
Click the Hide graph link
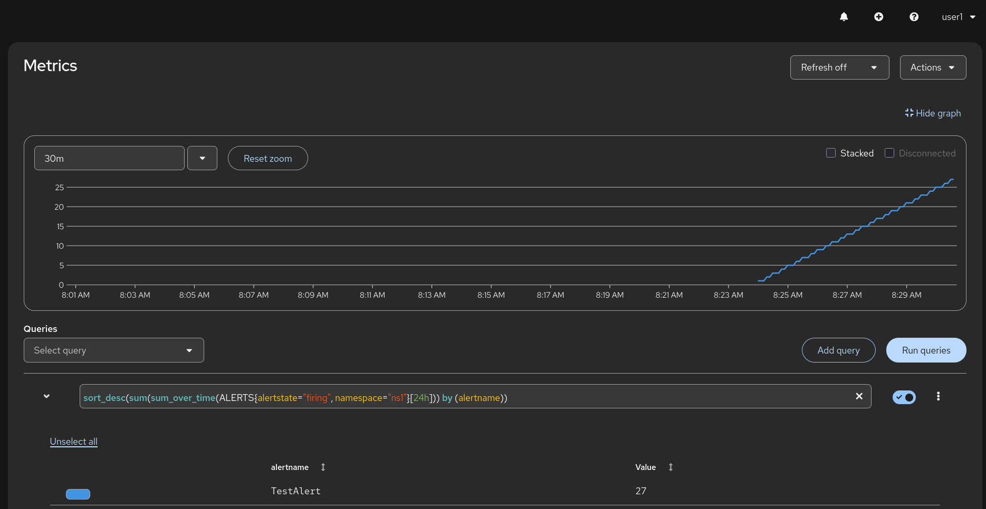point(933,113)
